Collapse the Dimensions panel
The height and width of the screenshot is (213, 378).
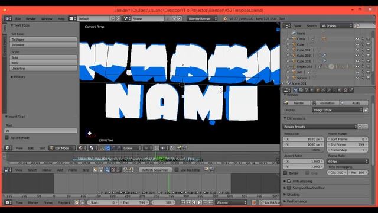[x=285, y=118]
